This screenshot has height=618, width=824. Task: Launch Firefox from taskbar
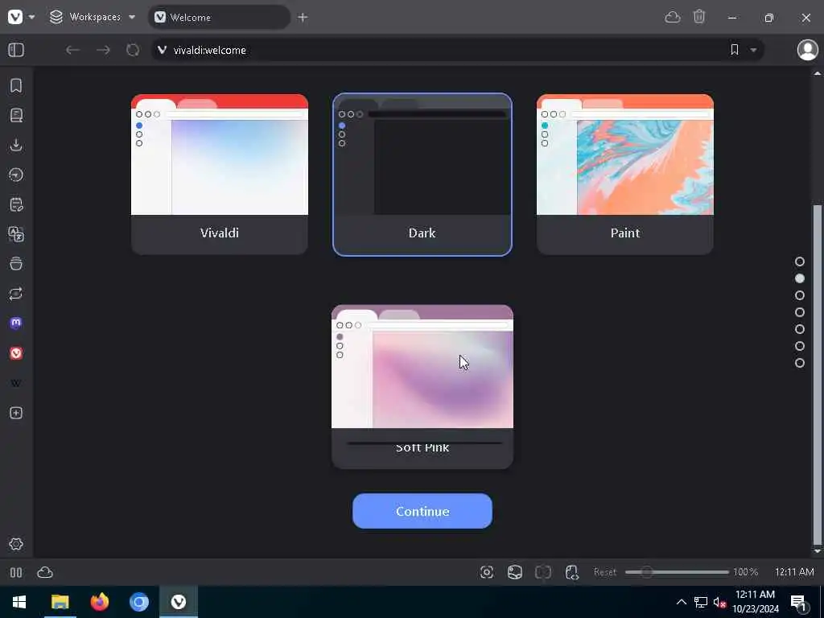point(99,602)
